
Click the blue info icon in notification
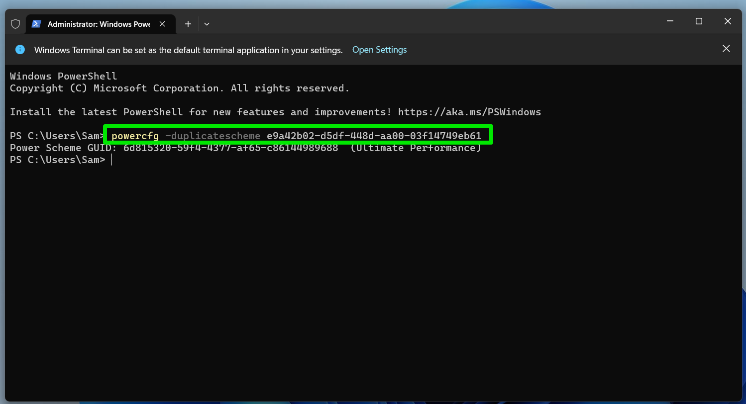[20, 49]
